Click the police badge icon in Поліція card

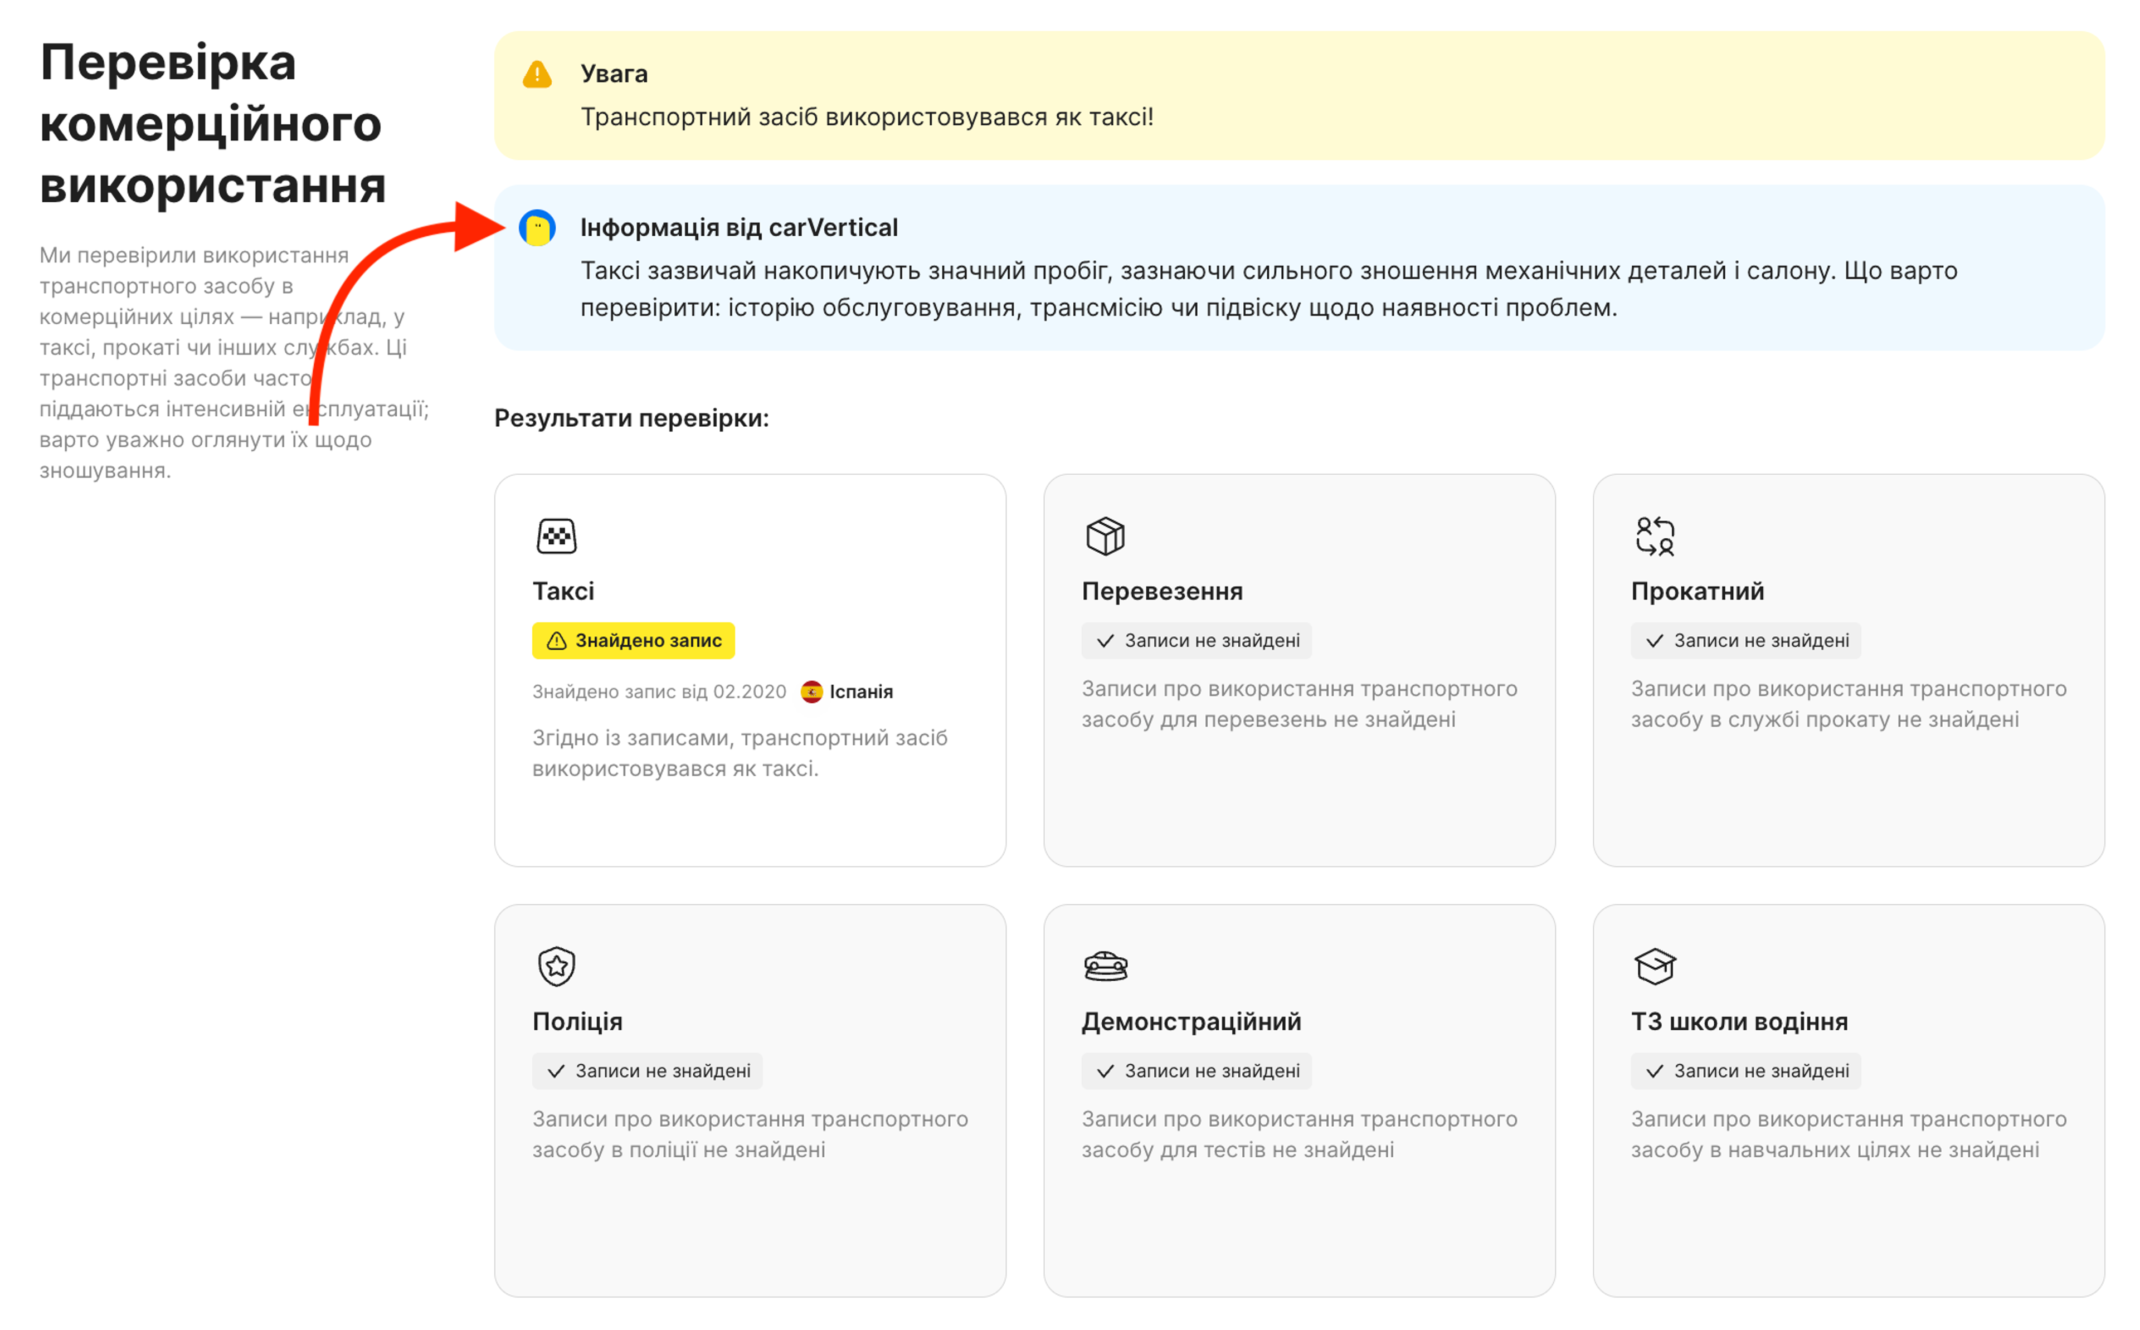click(x=557, y=966)
